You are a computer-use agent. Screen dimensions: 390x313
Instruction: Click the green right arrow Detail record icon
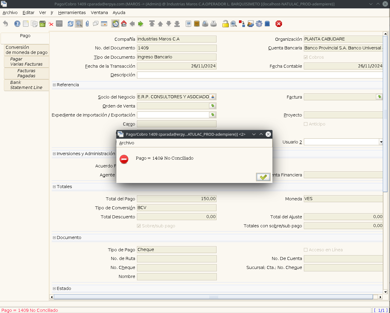tap(141, 24)
